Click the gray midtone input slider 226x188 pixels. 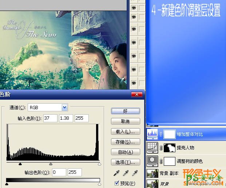(51, 165)
